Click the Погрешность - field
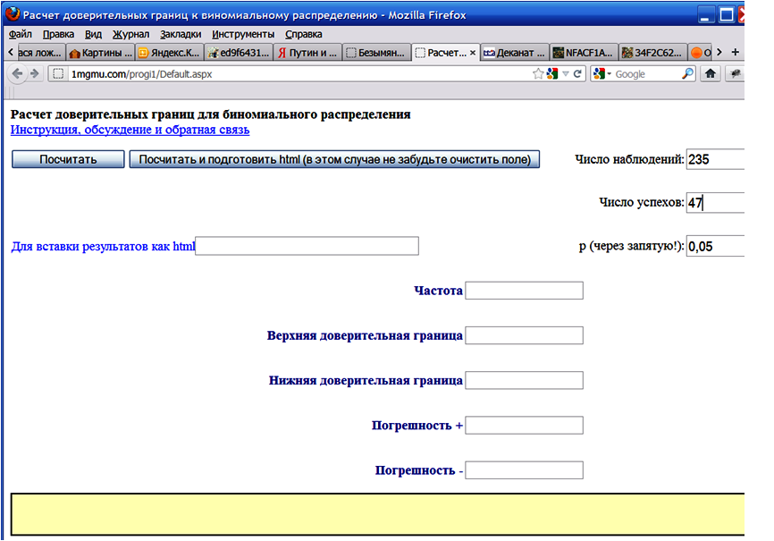The image size is (774, 541). pos(525,470)
